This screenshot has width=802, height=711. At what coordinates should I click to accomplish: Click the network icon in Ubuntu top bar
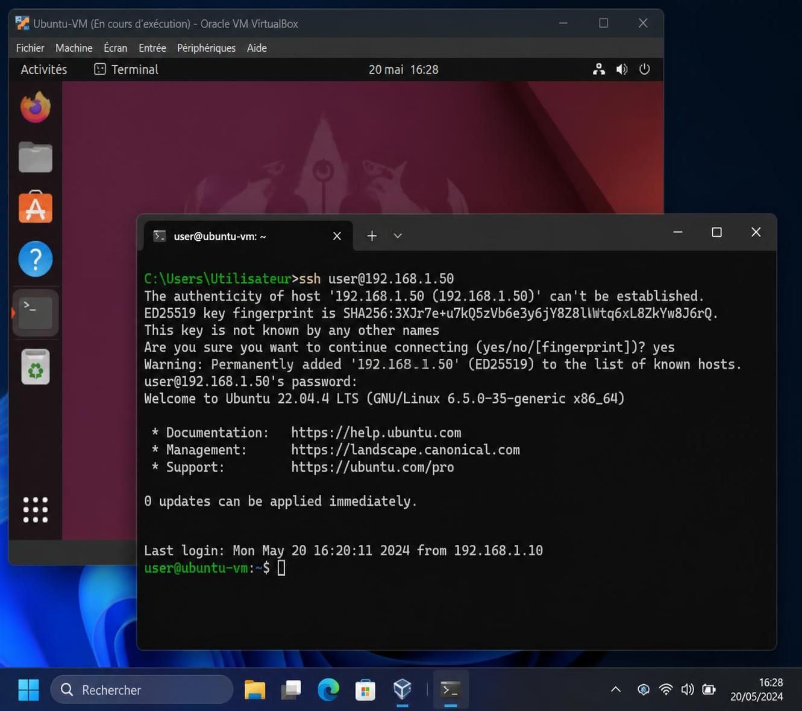coord(598,69)
